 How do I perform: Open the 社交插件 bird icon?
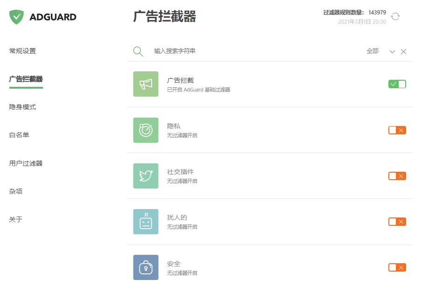click(146, 176)
